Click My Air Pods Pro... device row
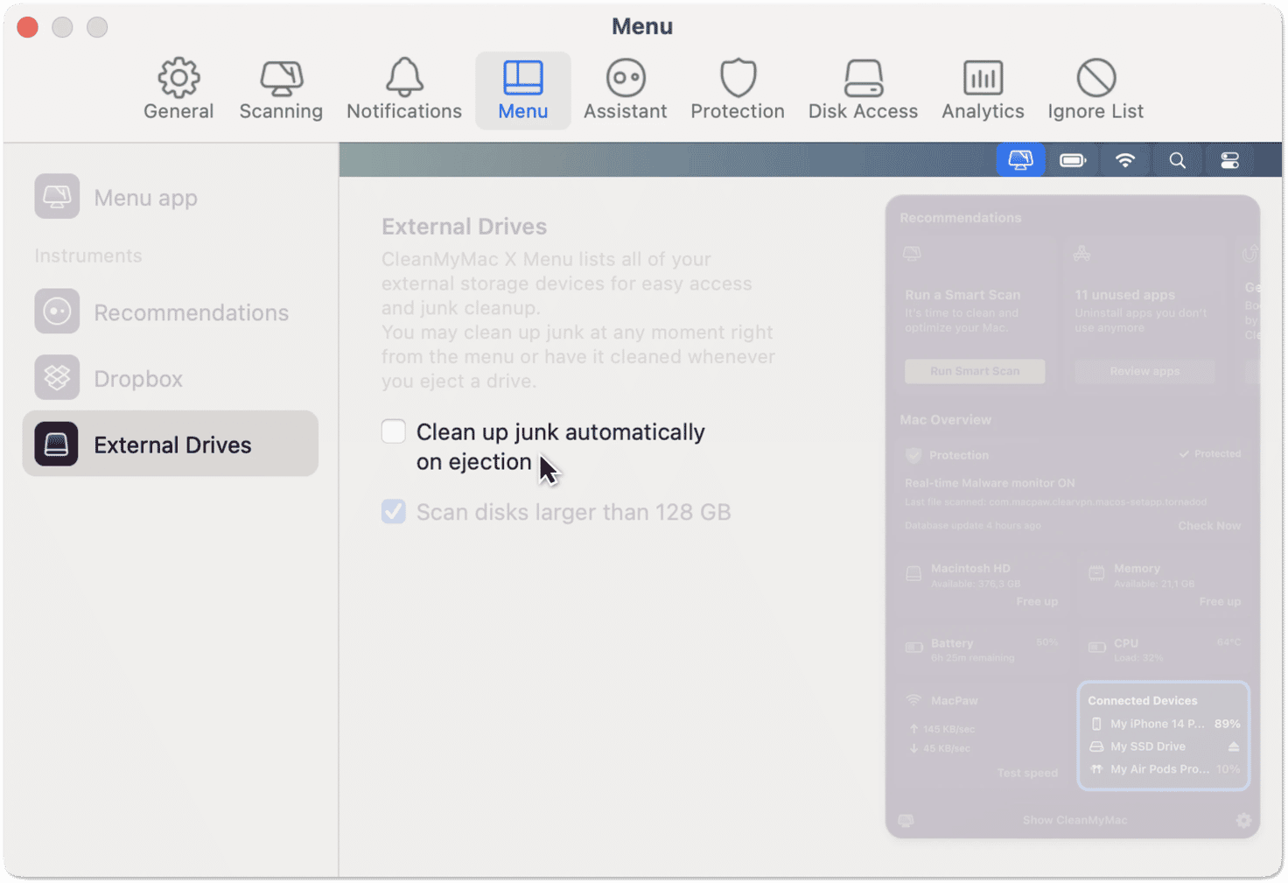 tap(1164, 769)
